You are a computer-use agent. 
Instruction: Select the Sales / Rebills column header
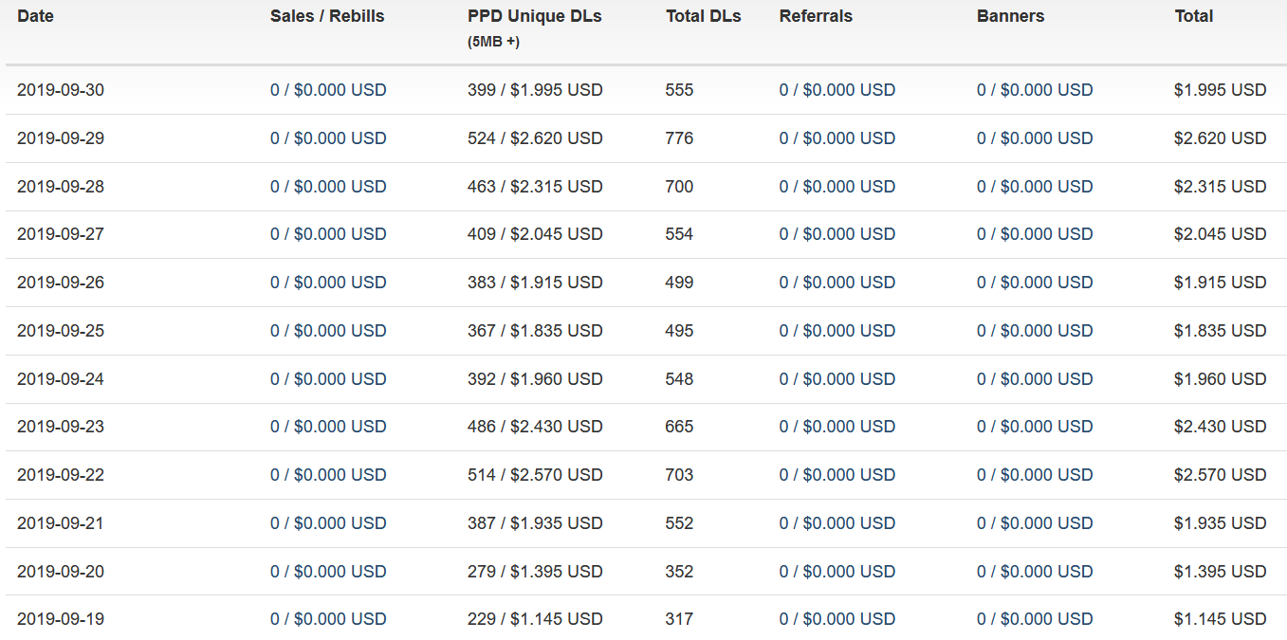tap(327, 16)
